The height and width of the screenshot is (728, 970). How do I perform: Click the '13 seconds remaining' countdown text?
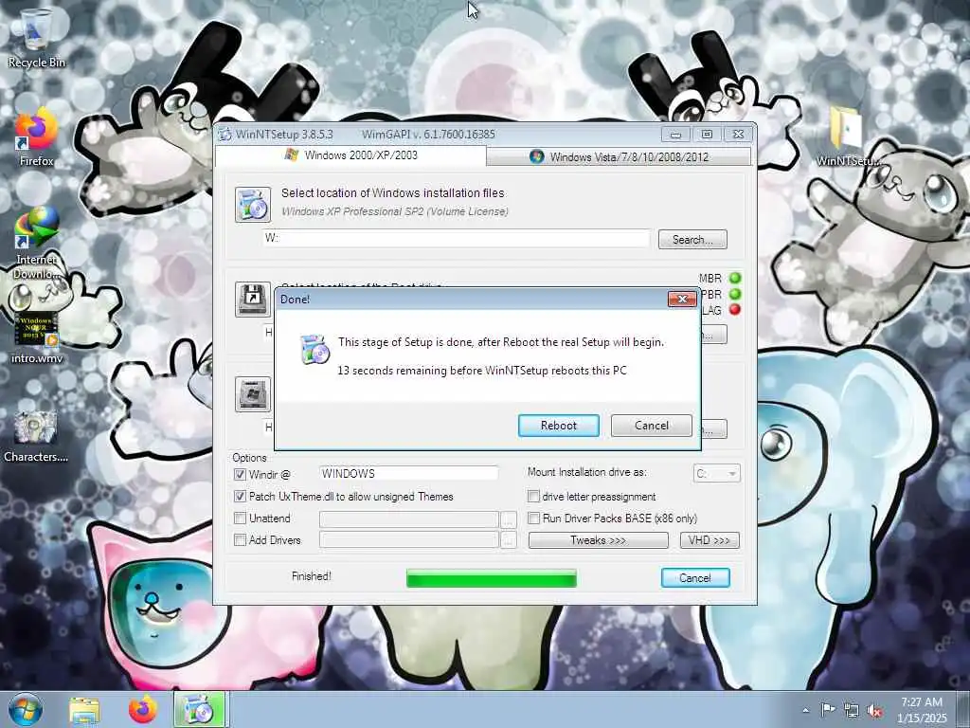coord(482,371)
